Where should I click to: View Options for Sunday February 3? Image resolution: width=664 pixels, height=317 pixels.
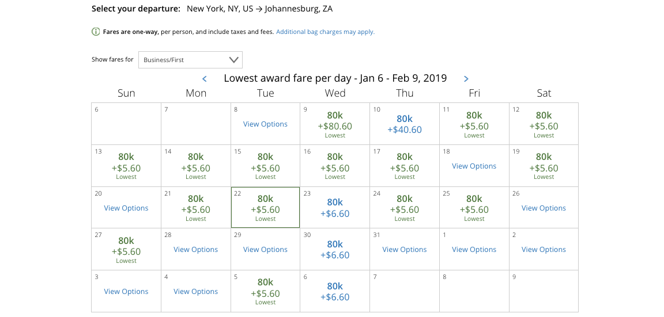click(x=126, y=292)
